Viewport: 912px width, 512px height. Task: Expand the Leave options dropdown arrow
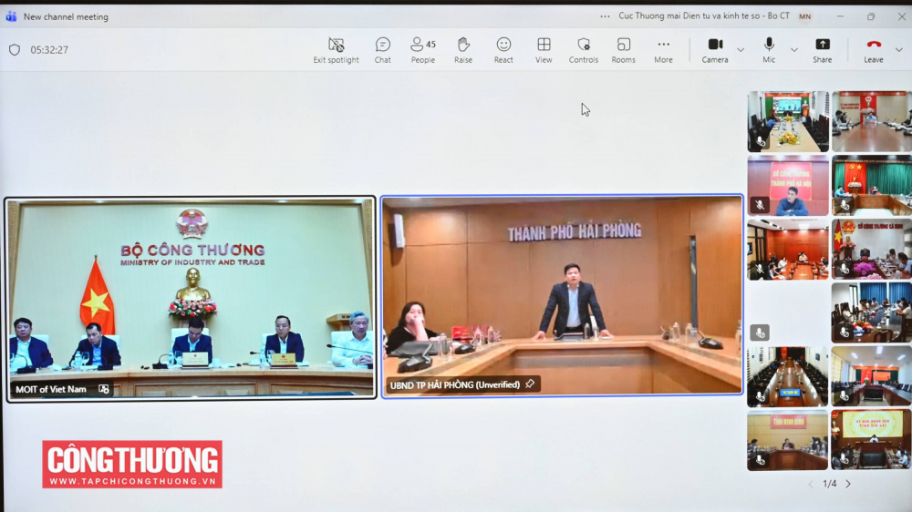(899, 50)
